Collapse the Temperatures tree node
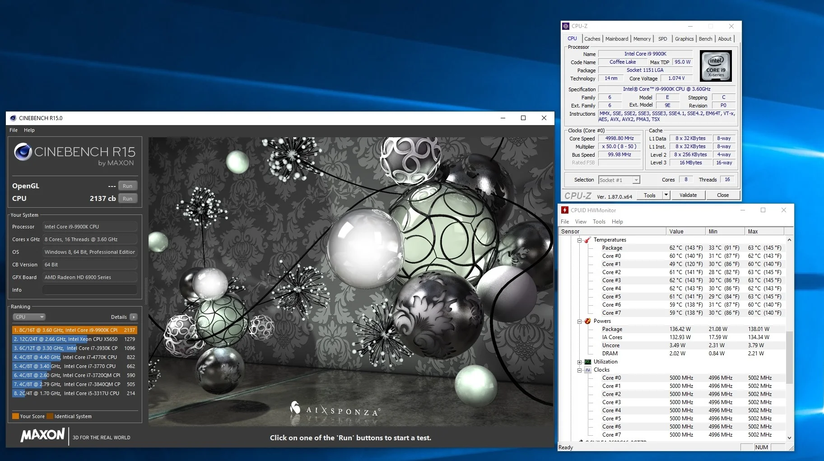Image resolution: width=824 pixels, height=461 pixels. click(x=579, y=240)
